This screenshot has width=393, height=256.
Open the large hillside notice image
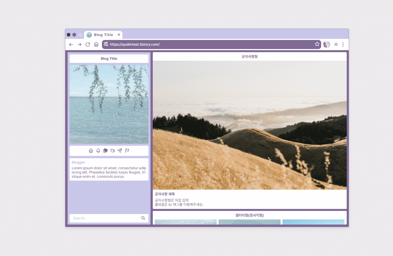click(250, 125)
